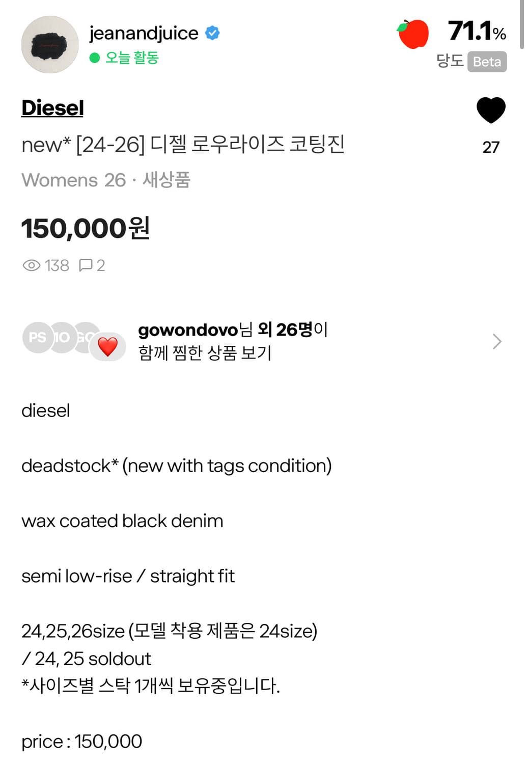Viewport: 528px width, 764px height.
Task: Click the PS user avatar circle
Action: click(x=37, y=337)
